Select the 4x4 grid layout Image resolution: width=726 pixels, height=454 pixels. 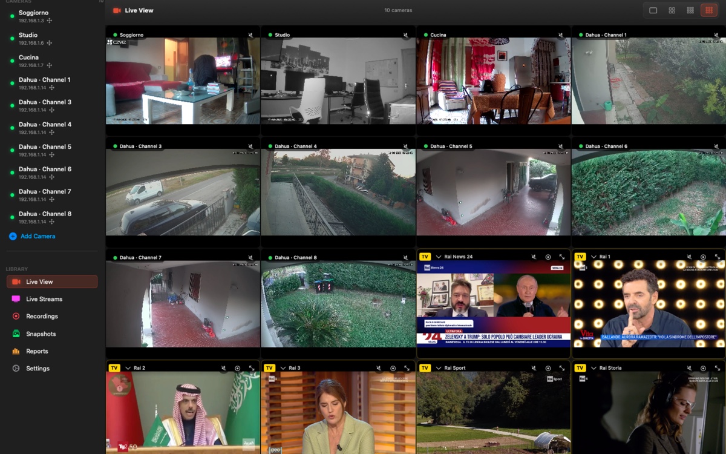[x=708, y=10]
